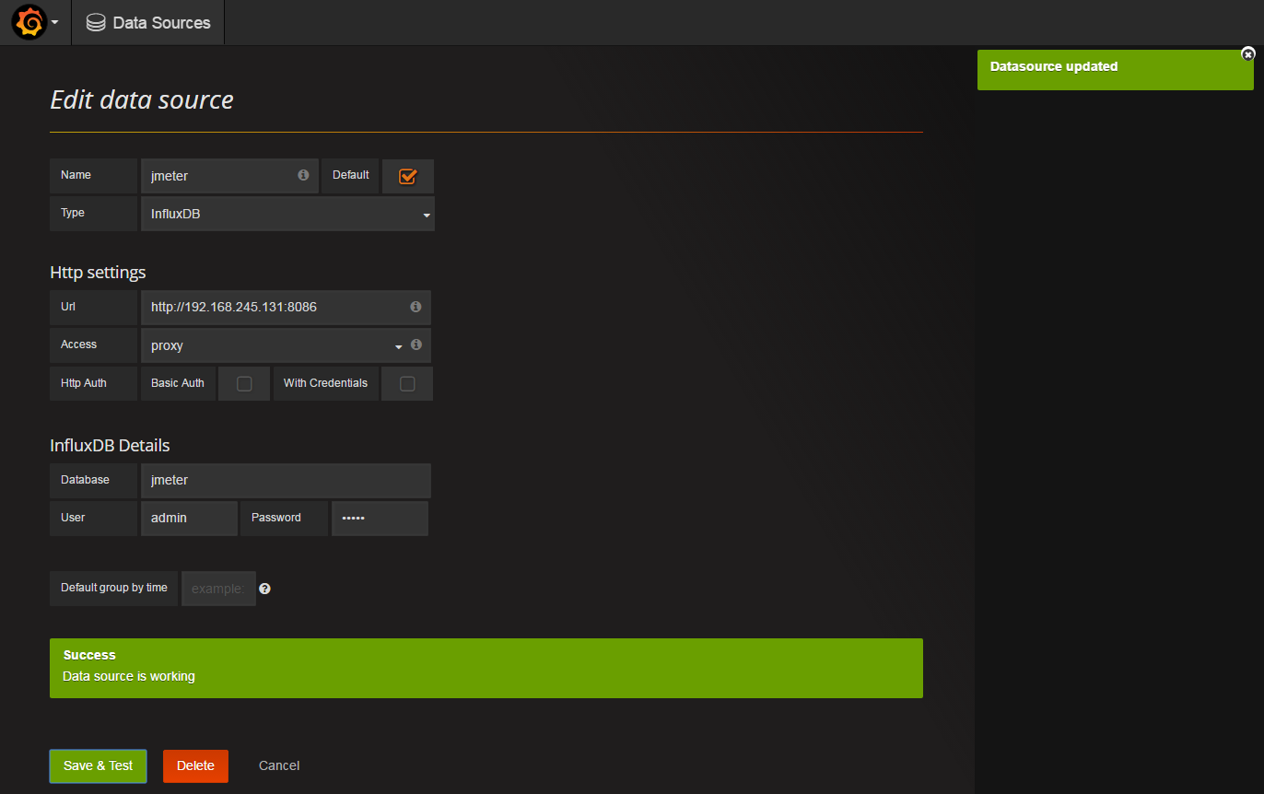Click the With Credentials label
Image resolution: width=1264 pixels, height=794 pixels.
[325, 383]
